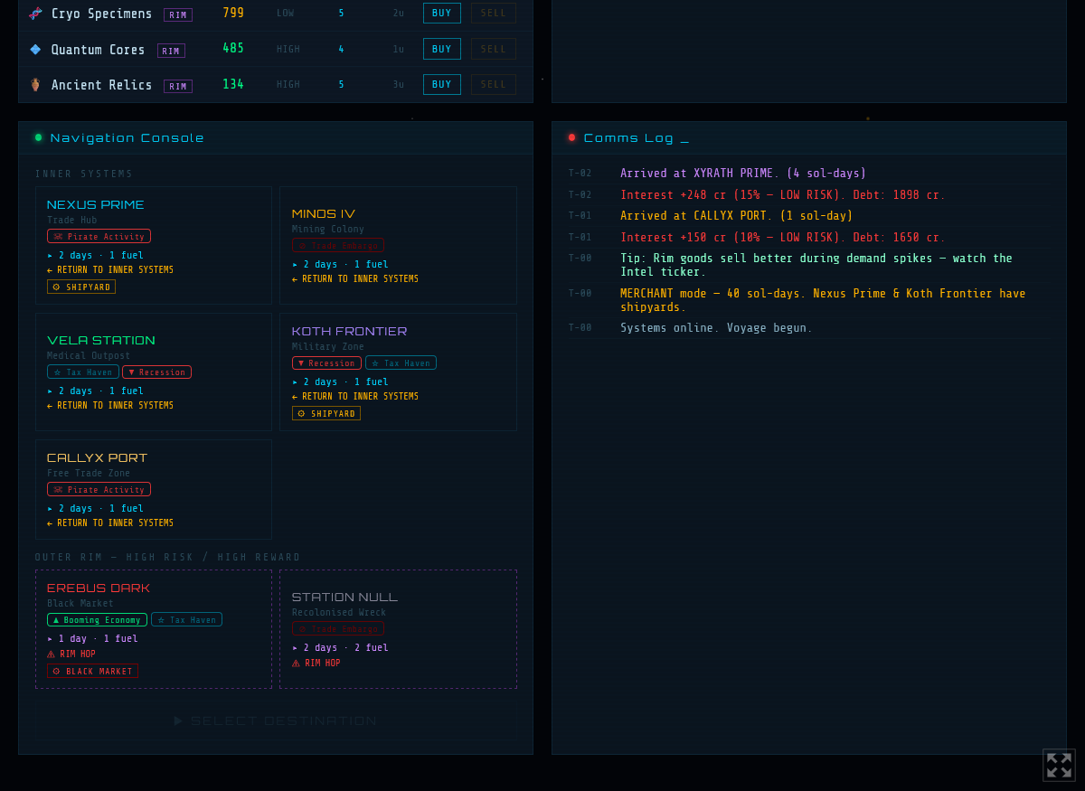Image resolution: width=1085 pixels, height=791 pixels.
Task: Click the Comms Log panel title
Action: click(x=637, y=138)
